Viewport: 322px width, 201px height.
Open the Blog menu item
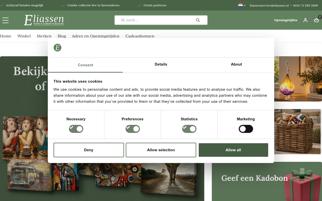(x=62, y=36)
